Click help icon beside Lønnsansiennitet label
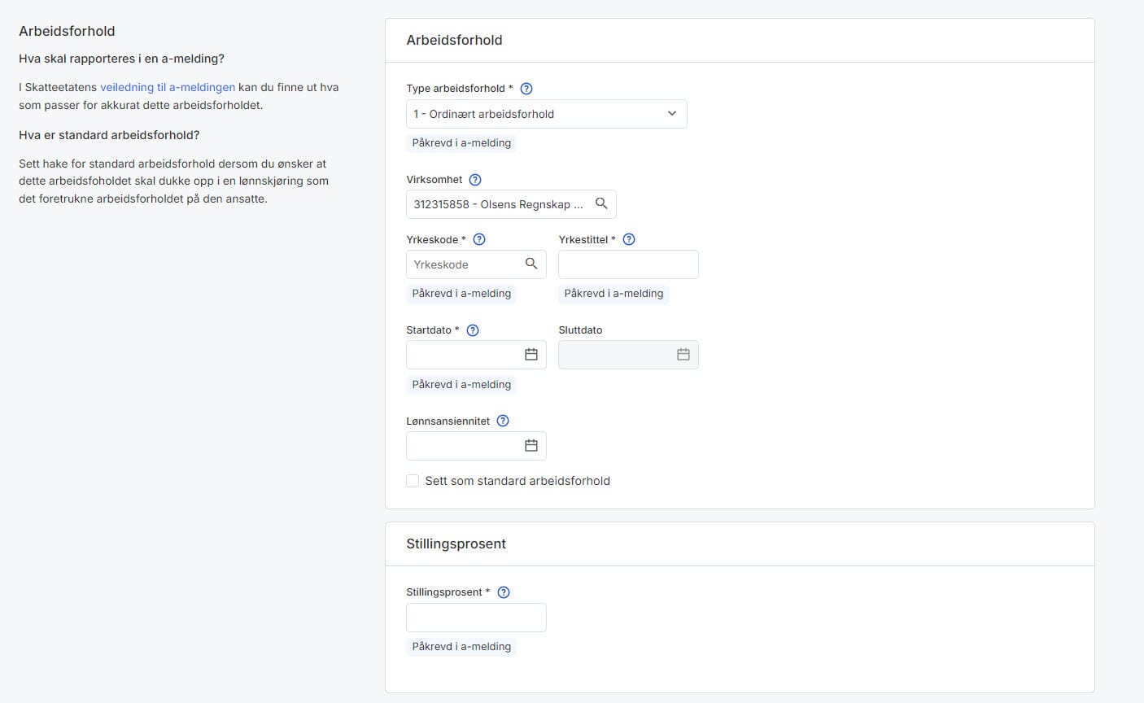Image resolution: width=1144 pixels, height=703 pixels. click(x=503, y=421)
